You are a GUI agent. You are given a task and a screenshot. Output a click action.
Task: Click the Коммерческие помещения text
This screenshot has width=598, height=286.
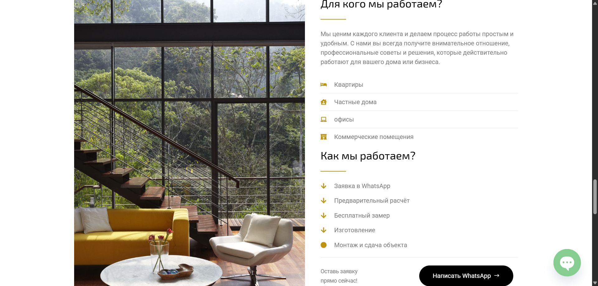374,137
